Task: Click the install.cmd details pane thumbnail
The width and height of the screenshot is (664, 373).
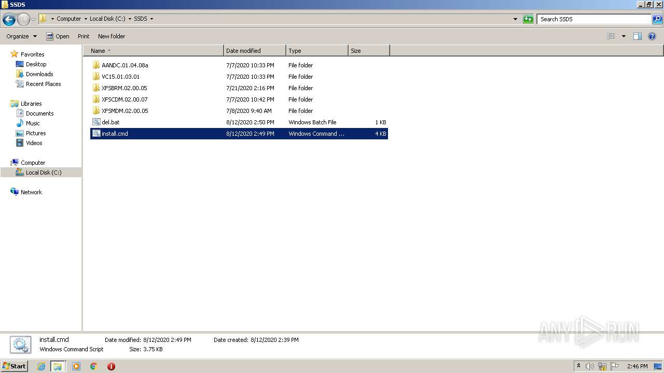Action: [20, 345]
